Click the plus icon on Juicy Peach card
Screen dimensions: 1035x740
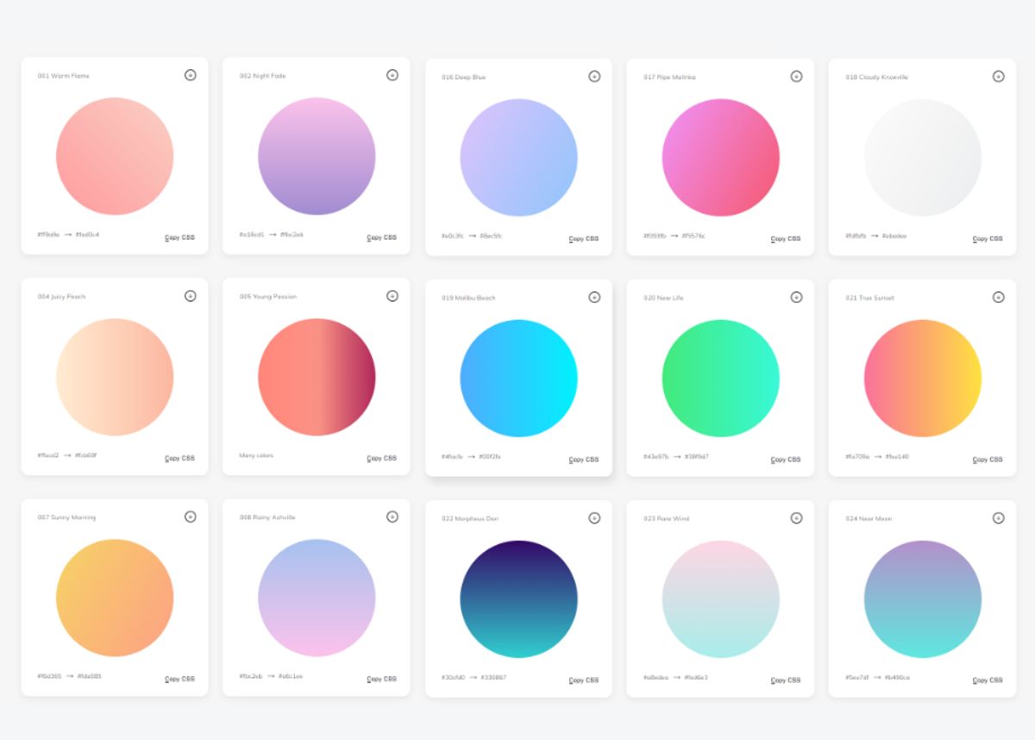(191, 296)
